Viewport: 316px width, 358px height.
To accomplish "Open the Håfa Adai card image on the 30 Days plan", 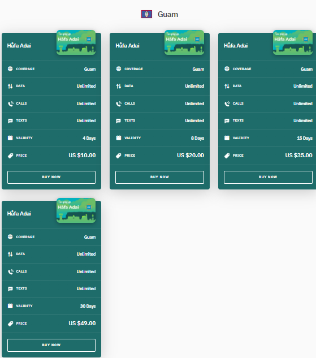I will coord(76,210).
